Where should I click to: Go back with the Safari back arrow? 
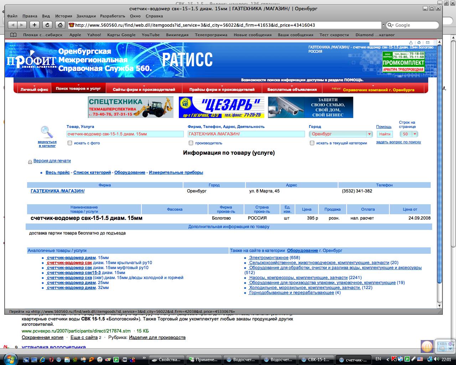click(x=12, y=25)
